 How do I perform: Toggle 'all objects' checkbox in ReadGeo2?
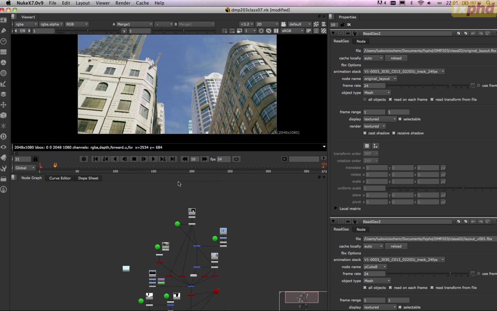(x=365, y=100)
